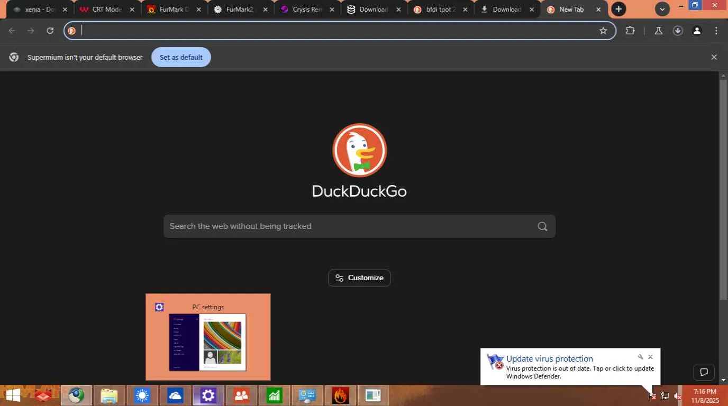The width and height of the screenshot is (728, 406).
Task: Open OneDrive from the taskbar
Action: (x=175, y=395)
